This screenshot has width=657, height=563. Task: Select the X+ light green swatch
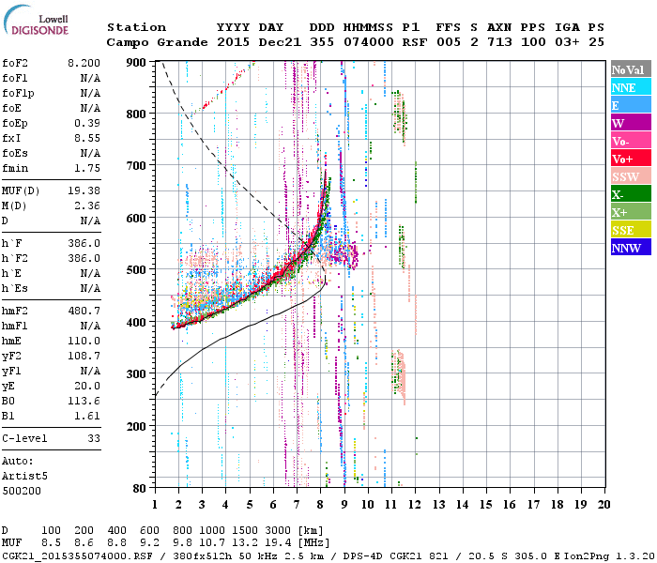click(631, 211)
